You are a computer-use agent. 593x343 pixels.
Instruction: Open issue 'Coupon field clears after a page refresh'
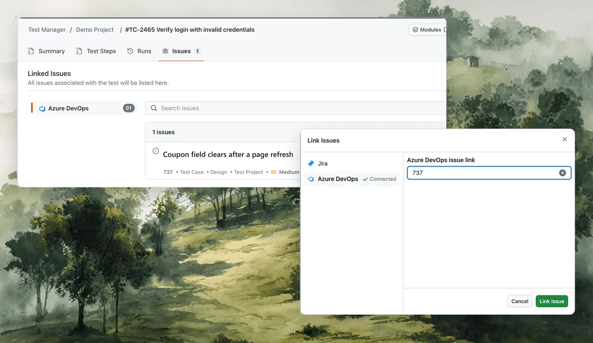pyautogui.click(x=228, y=154)
